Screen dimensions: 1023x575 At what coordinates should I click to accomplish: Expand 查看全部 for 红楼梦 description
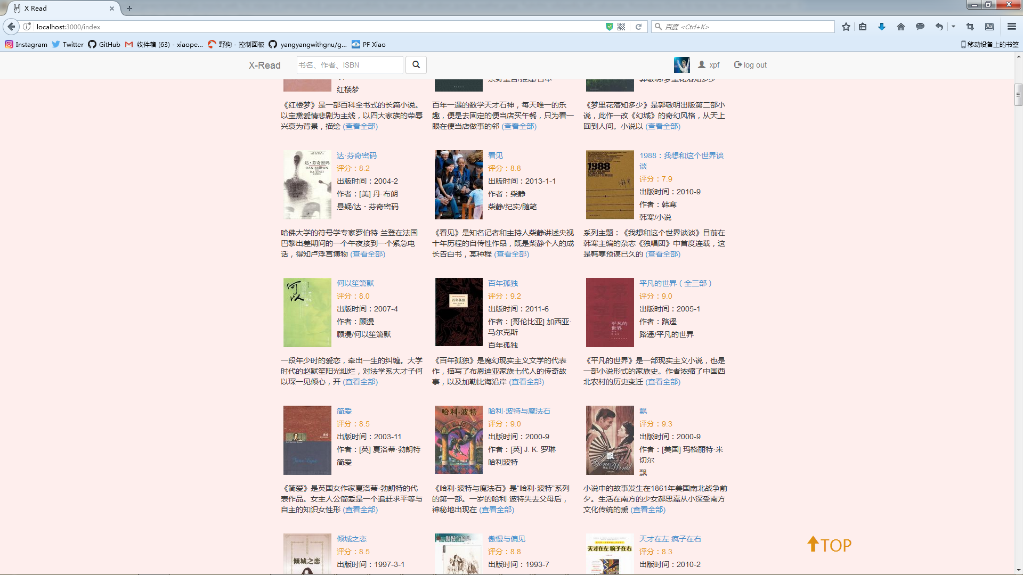click(360, 126)
